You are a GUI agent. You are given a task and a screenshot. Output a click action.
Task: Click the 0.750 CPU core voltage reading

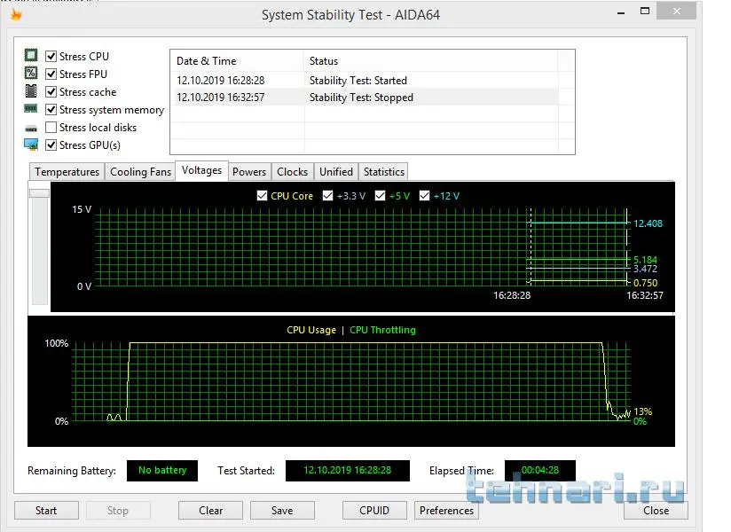(x=645, y=283)
